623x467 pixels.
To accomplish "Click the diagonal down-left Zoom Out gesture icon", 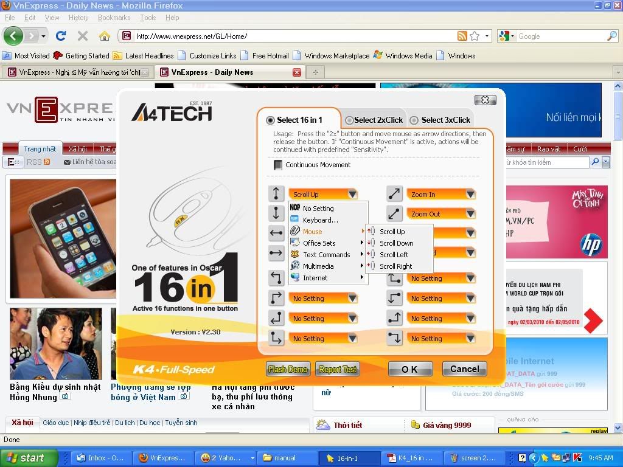I will coord(394,213).
